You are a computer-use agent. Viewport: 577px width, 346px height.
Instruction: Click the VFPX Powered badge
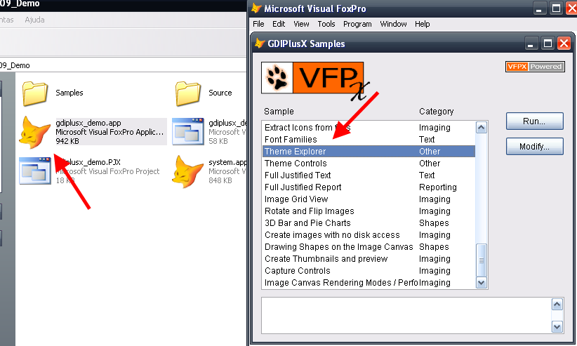click(x=535, y=67)
